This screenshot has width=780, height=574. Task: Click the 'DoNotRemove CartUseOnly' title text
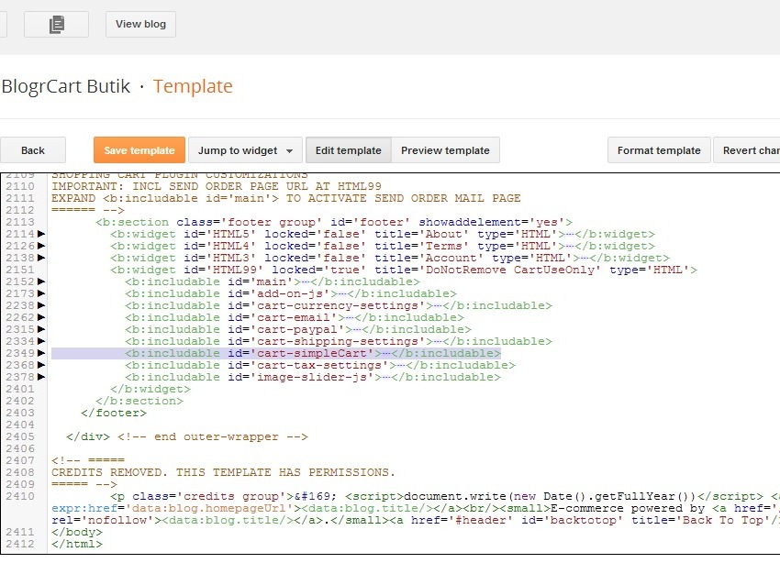509,270
